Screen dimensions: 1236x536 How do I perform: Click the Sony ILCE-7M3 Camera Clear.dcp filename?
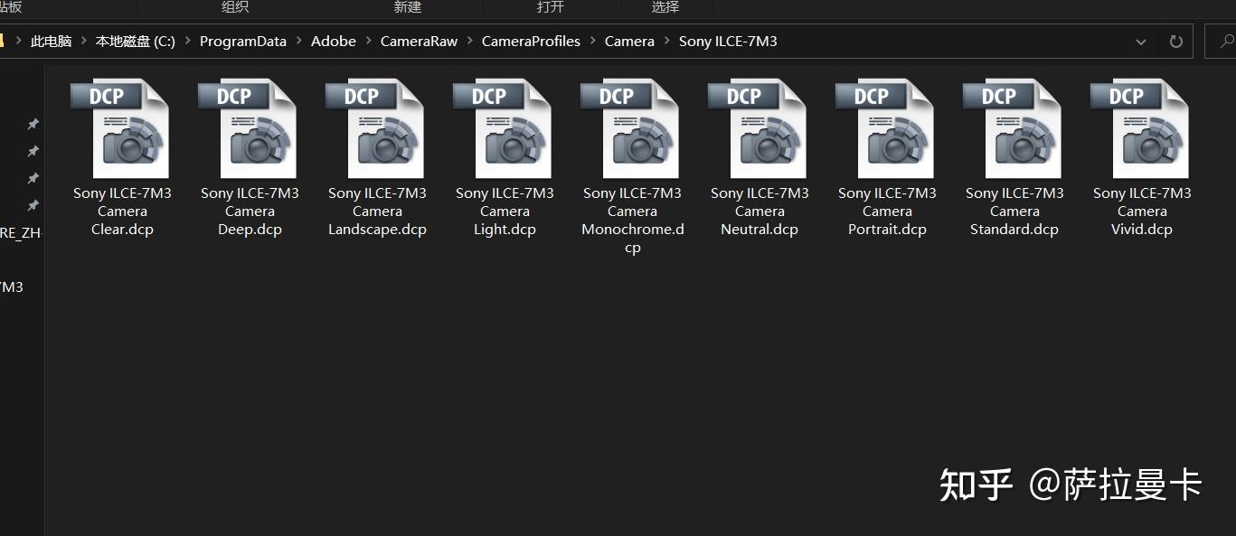coord(122,212)
